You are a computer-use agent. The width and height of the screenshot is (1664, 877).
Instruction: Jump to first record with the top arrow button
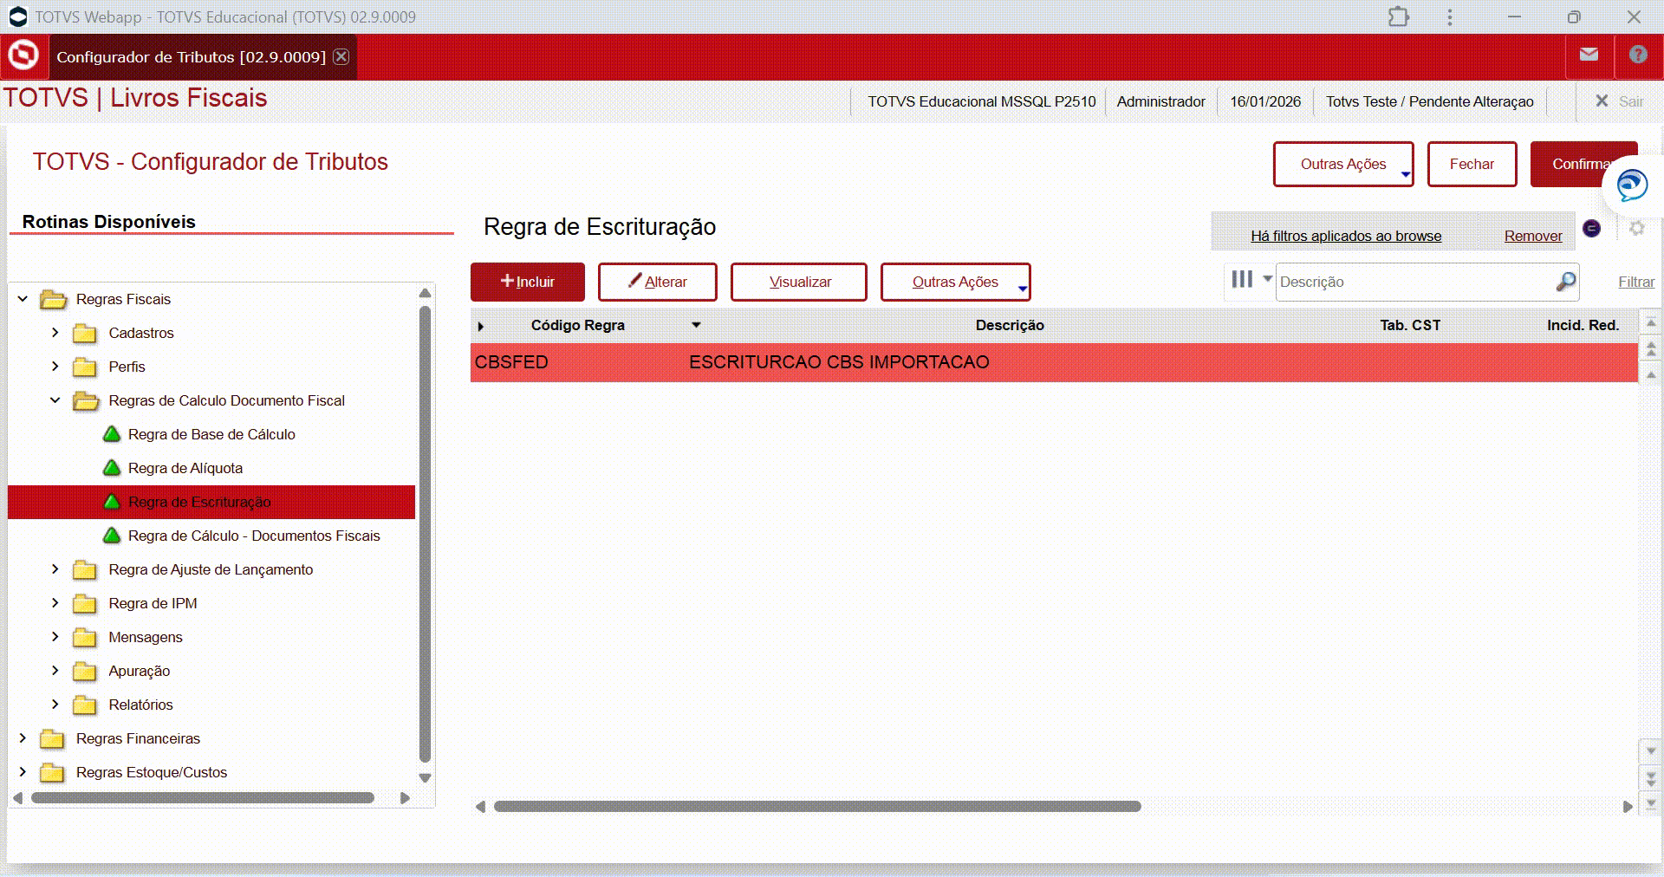(1651, 322)
